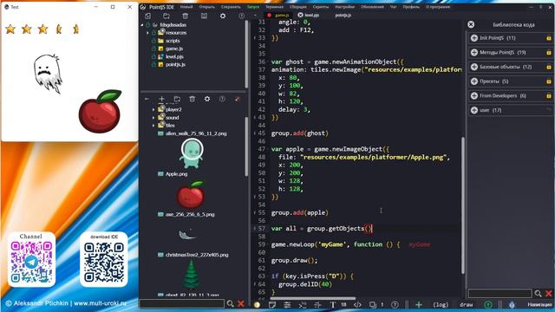This screenshot has width=555, height=312.
Task: Click font size T icon in bottom toolbar
Action: (333, 304)
